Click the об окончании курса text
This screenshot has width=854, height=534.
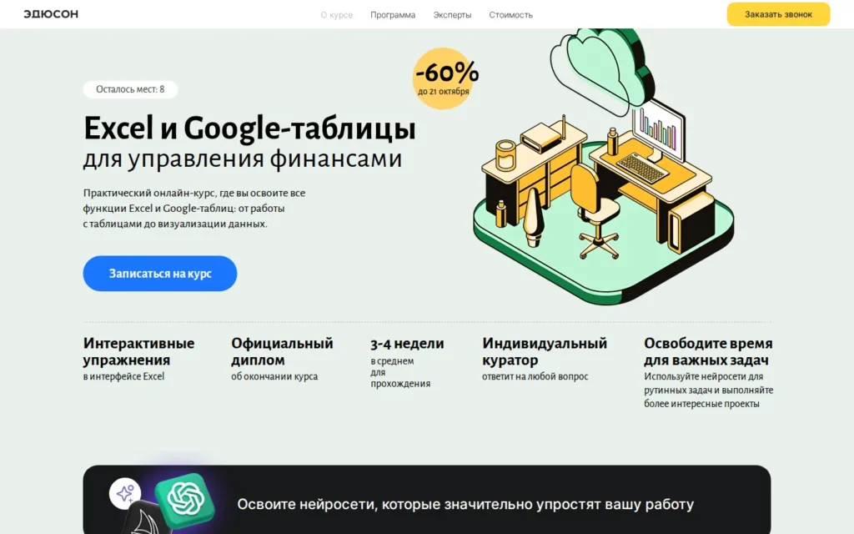tap(274, 376)
